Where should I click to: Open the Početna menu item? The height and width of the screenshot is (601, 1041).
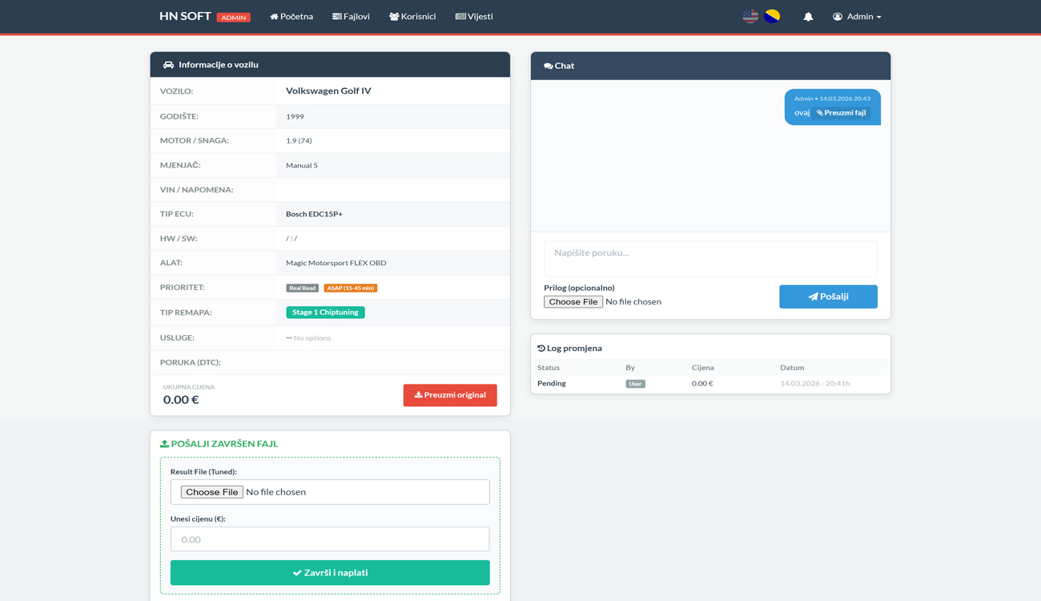tap(291, 17)
